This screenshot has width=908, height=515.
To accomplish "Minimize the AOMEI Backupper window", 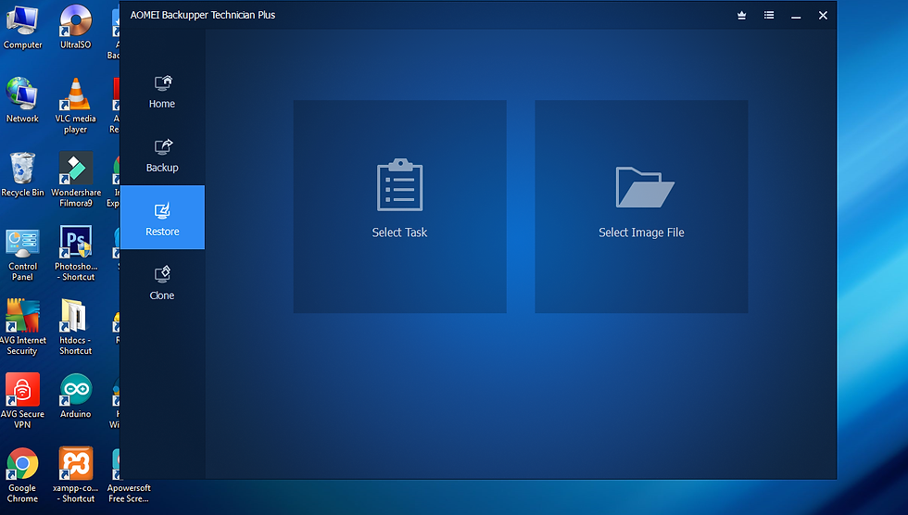I will coord(796,16).
